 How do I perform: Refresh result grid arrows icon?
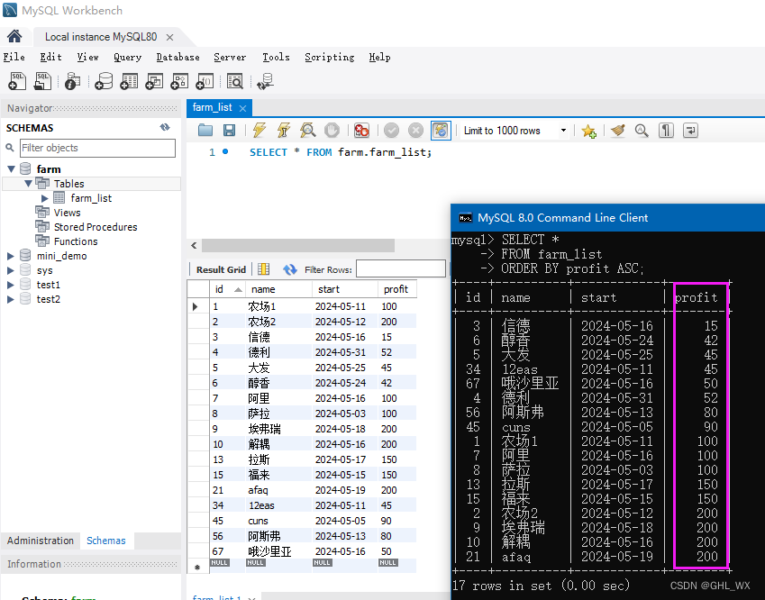point(290,269)
